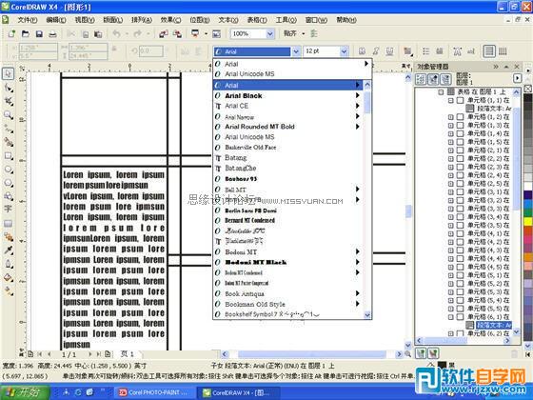
Task: Select the Ellipse tool in toolbox
Action: [9, 170]
